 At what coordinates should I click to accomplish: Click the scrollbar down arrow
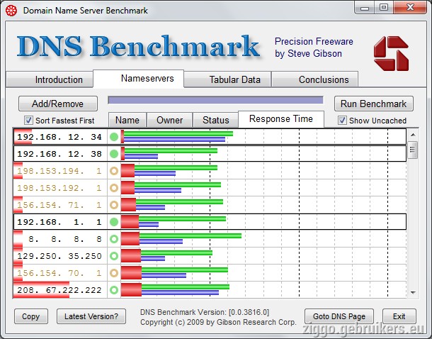tap(413, 292)
